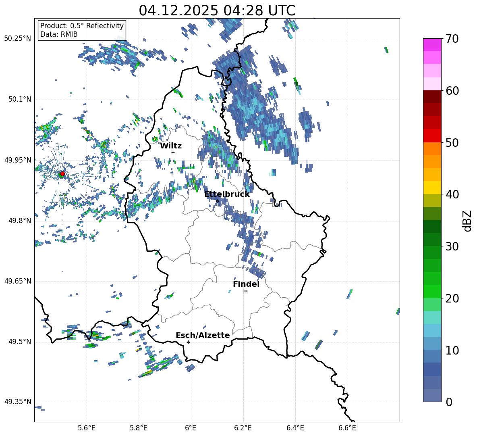Click the 49.8°N latitude label
477x436 pixels.
19,221
